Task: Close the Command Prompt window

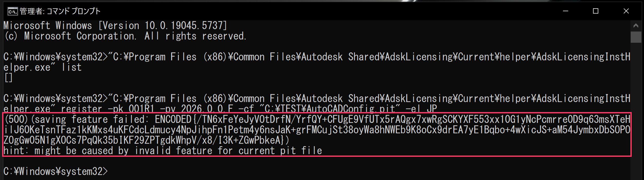Action: 626,11
